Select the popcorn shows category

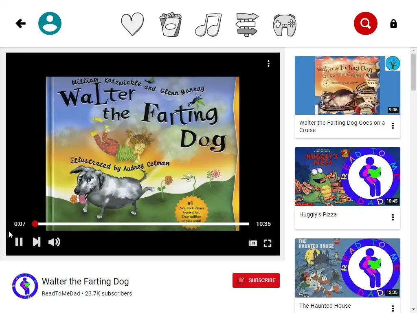coord(171,24)
